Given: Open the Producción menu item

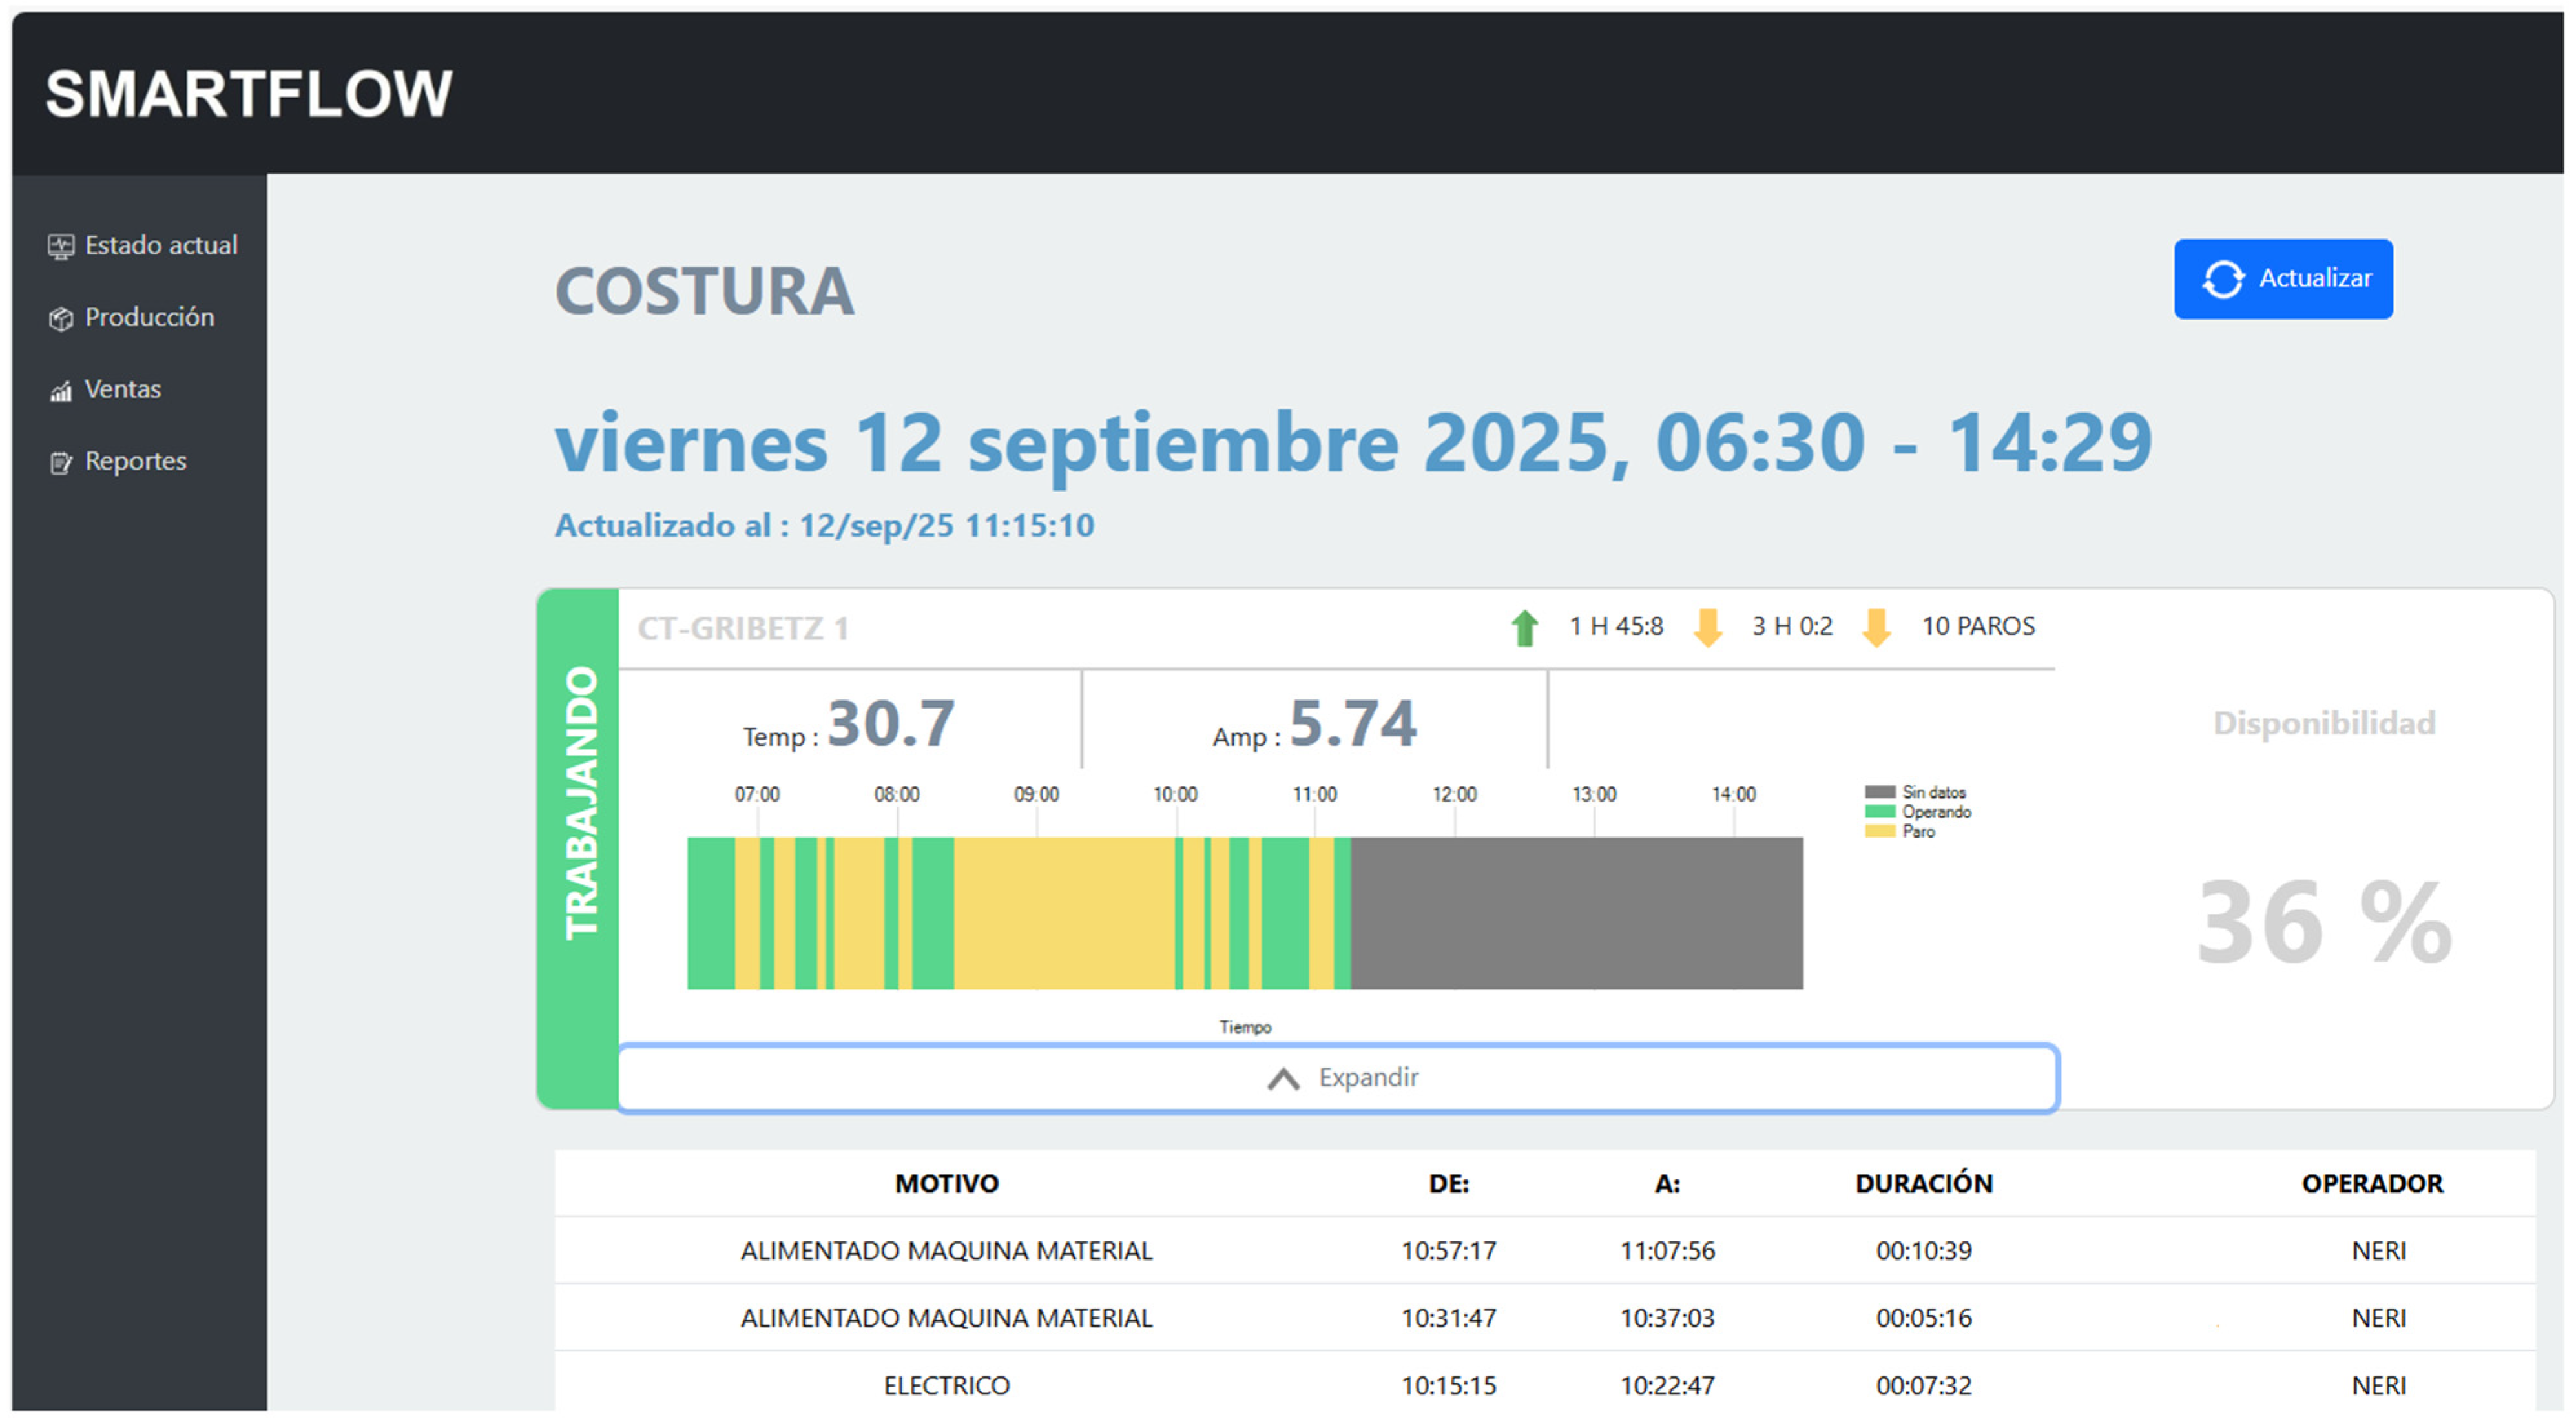Looking at the screenshot, I should click(149, 318).
